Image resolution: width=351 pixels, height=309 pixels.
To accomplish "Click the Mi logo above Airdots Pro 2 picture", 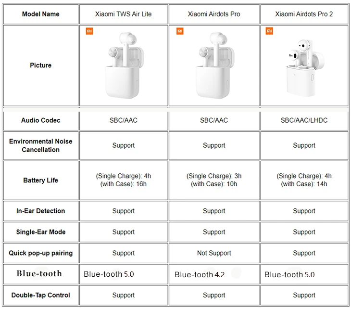I will pyautogui.click(x=269, y=31).
